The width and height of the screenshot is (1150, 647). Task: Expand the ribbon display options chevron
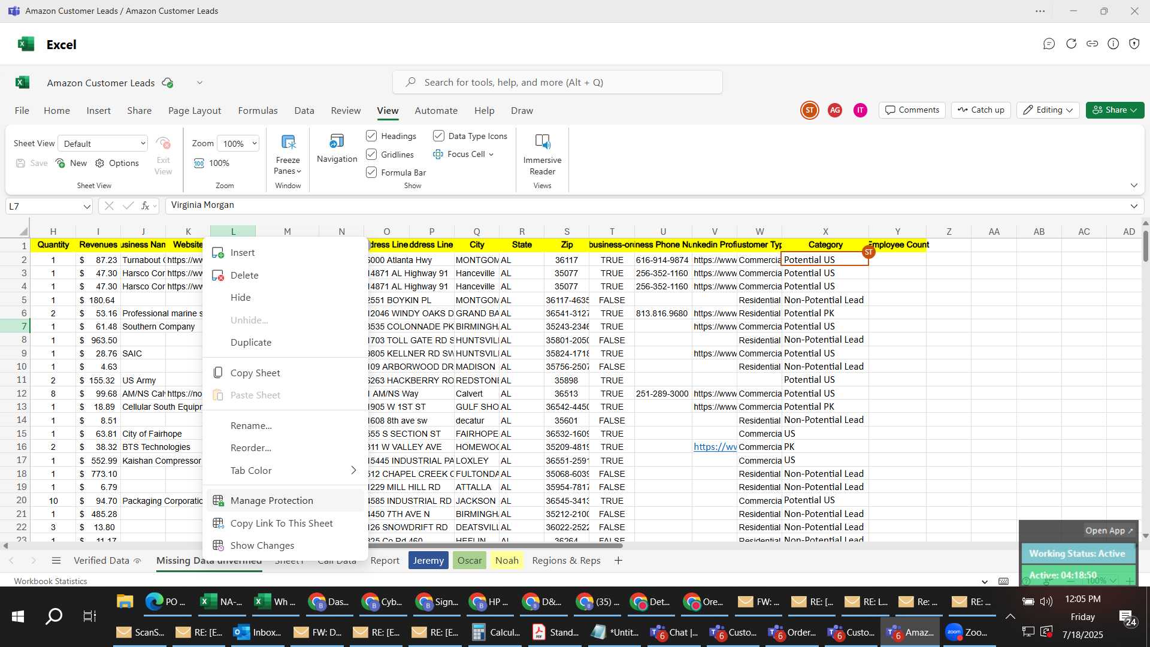(1133, 186)
